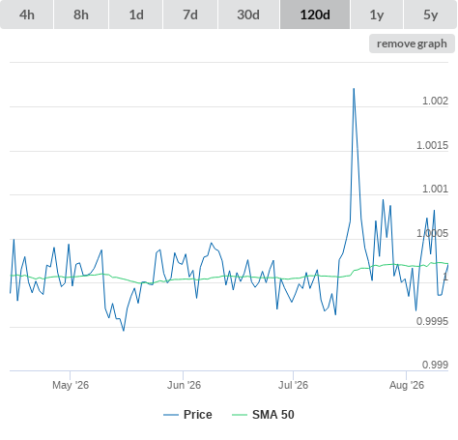Click the blue Price legend line swatch
458x440 pixels.
coord(171,415)
